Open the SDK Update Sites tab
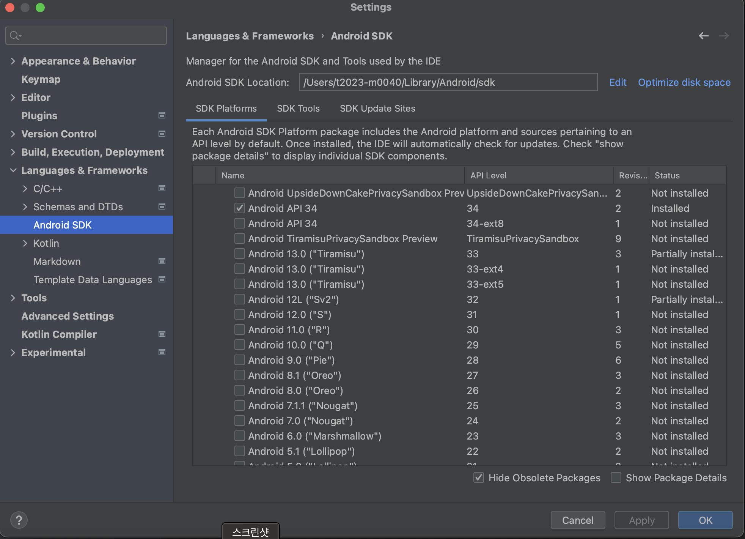745x539 pixels. [x=377, y=109]
